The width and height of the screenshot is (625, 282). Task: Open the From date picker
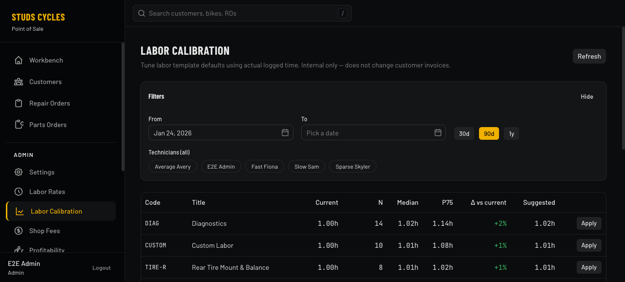click(x=221, y=132)
